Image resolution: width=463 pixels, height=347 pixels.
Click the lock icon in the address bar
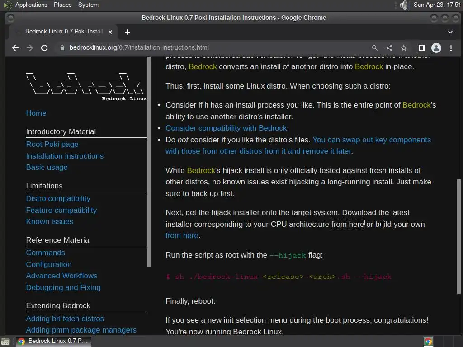[62, 48]
